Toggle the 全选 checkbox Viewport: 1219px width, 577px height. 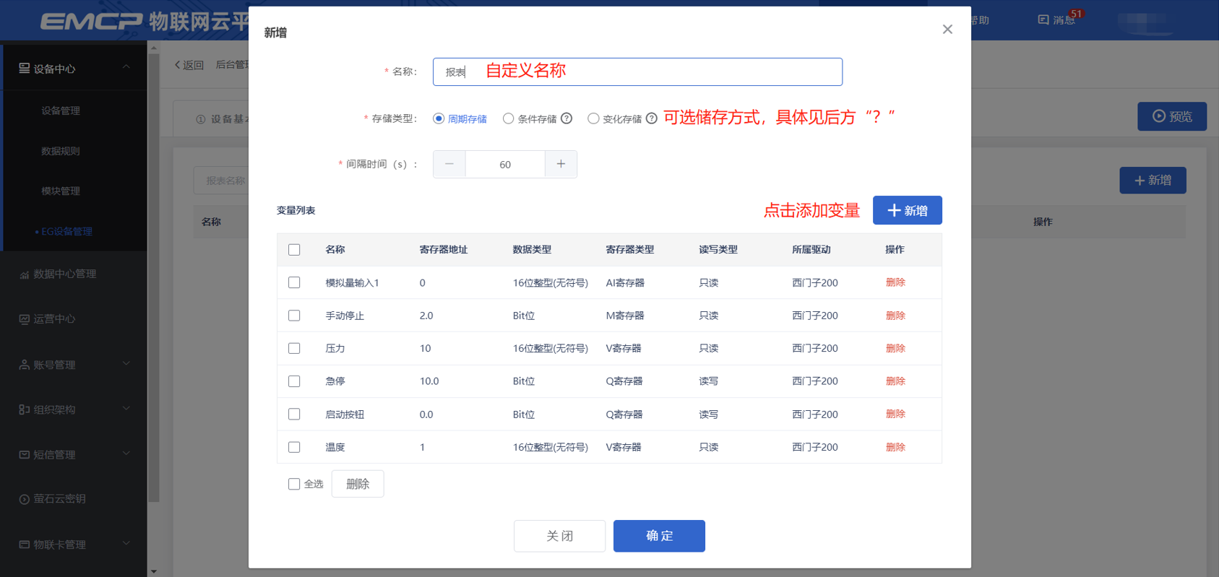click(x=294, y=484)
